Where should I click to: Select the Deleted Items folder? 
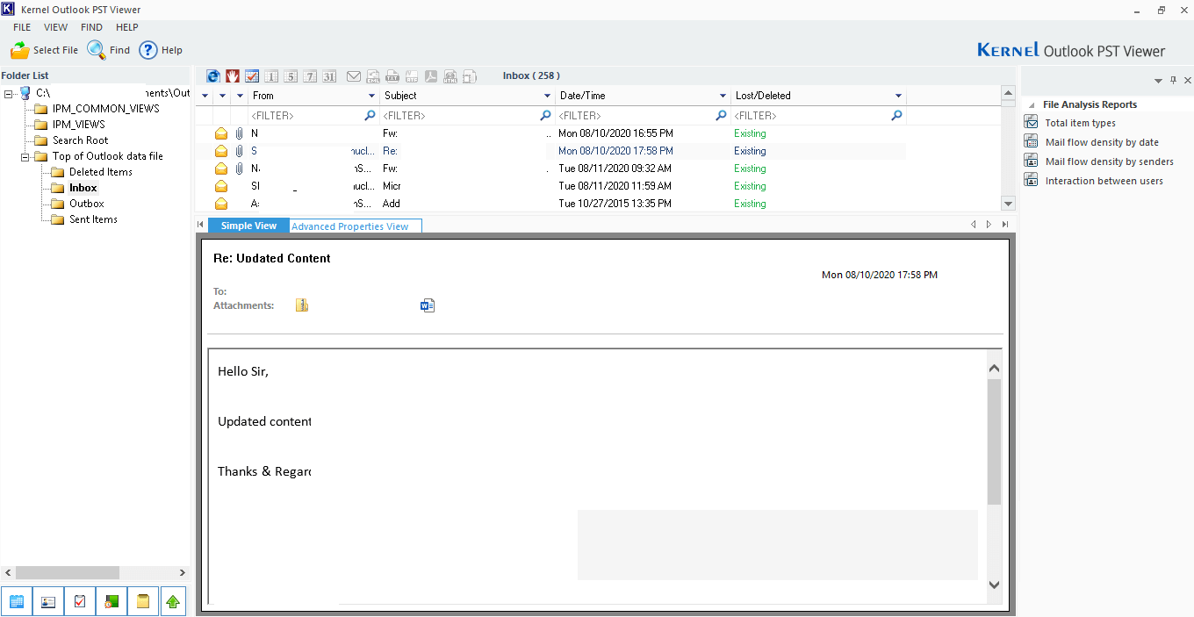tap(101, 172)
